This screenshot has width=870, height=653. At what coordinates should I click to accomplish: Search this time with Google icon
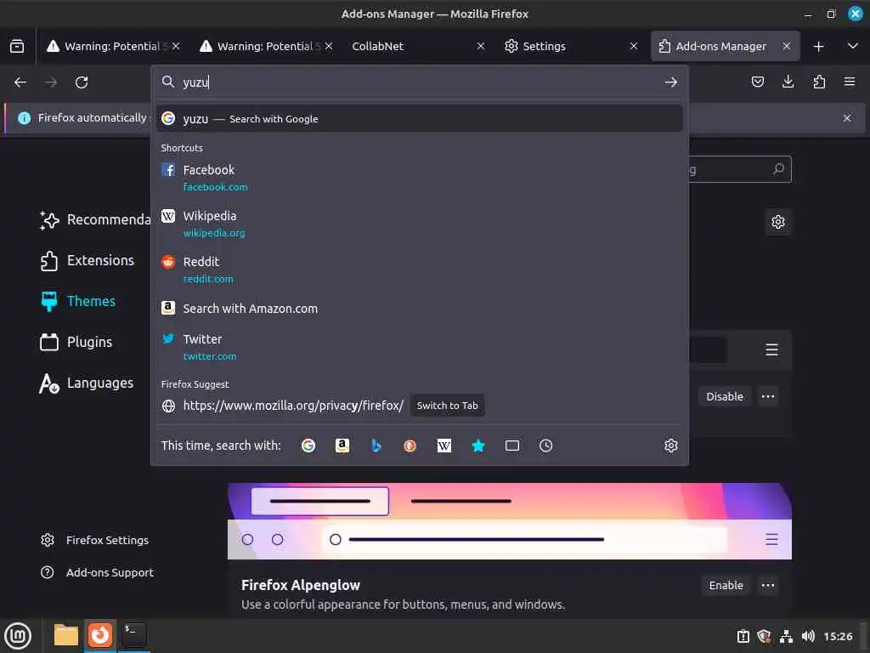coord(308,446)
